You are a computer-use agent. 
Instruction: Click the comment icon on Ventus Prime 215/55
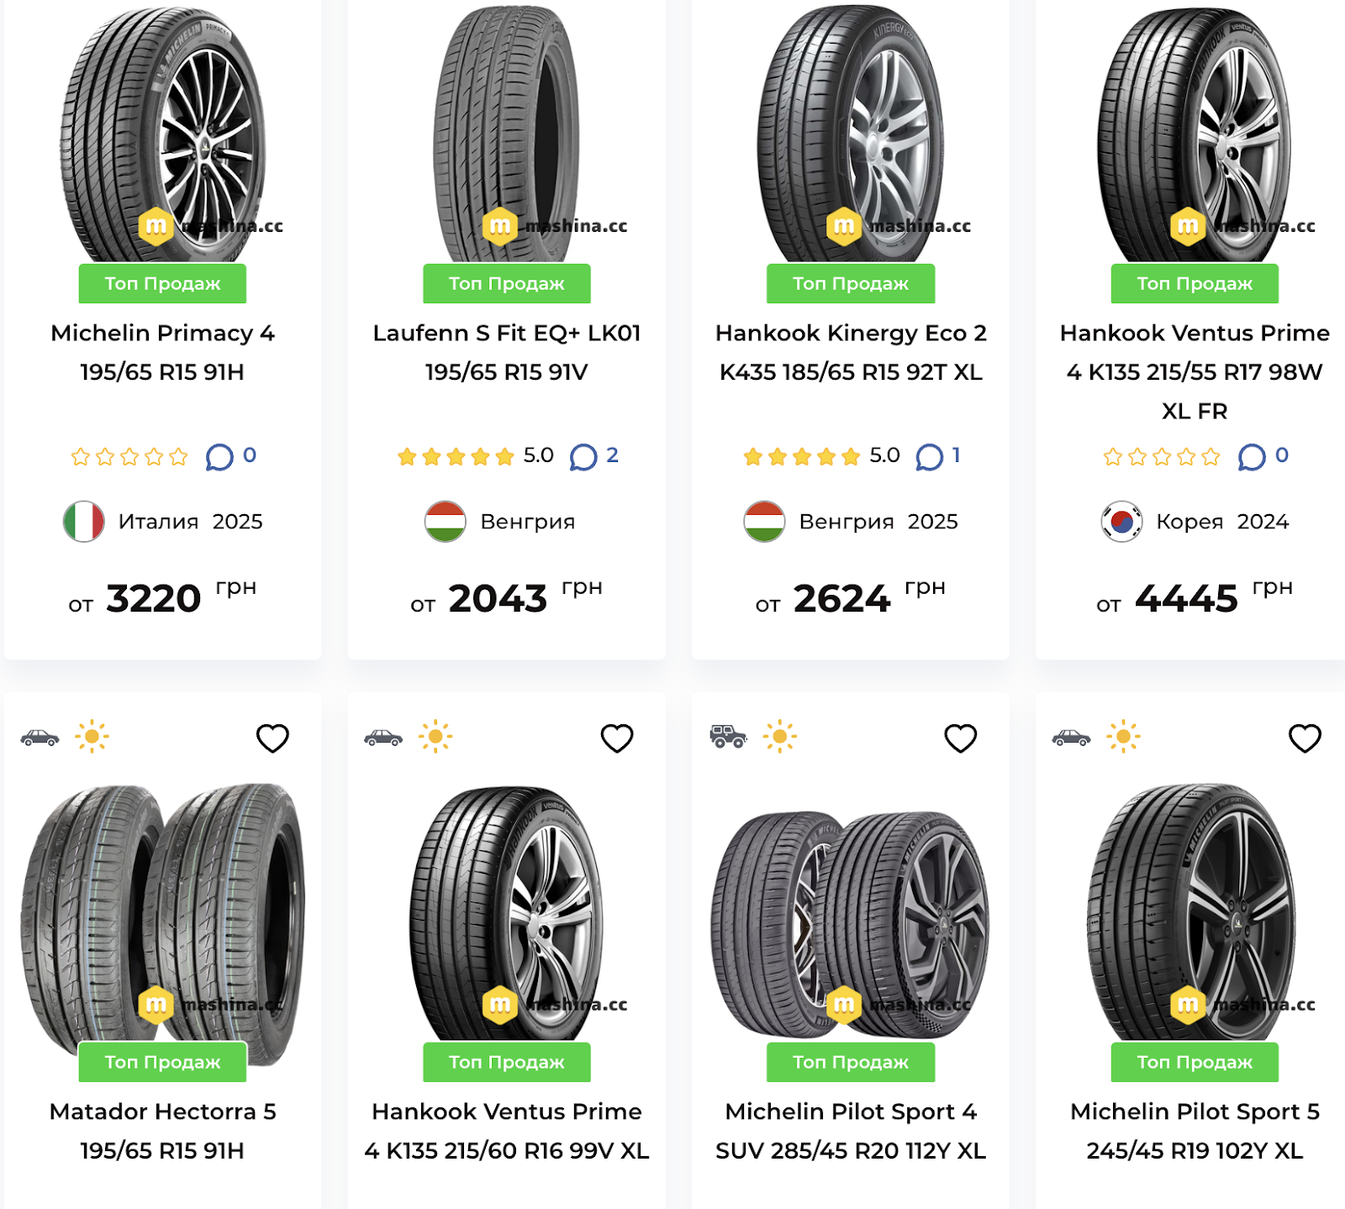(1252, 457)
